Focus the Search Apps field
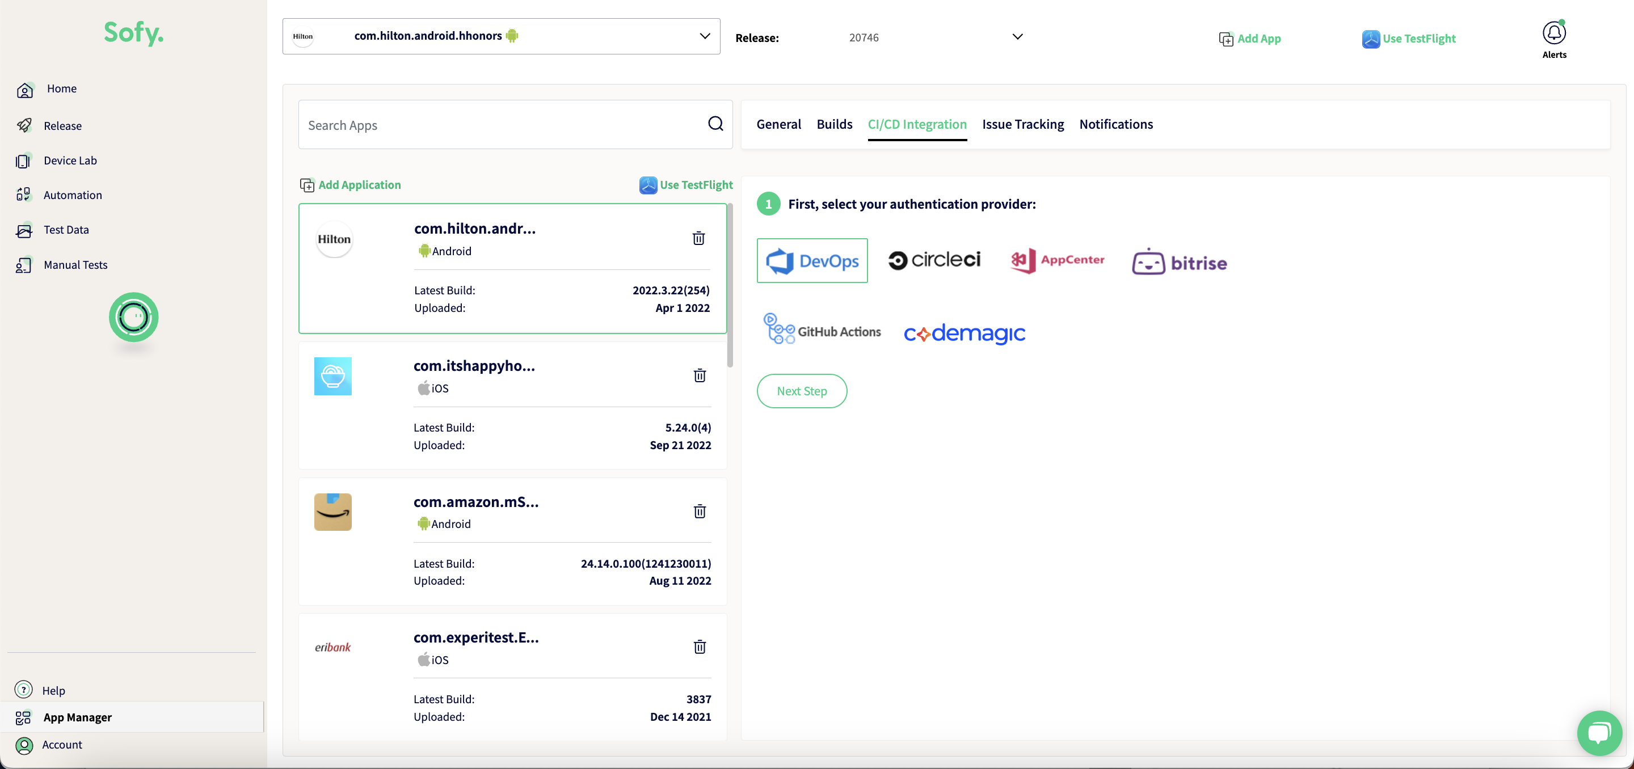This screenshot has height=769, width=1634. pos(515,124)
